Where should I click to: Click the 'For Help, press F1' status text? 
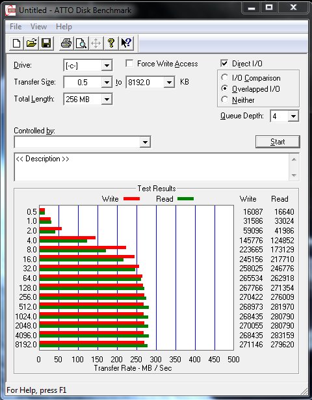tap(36, 390)
